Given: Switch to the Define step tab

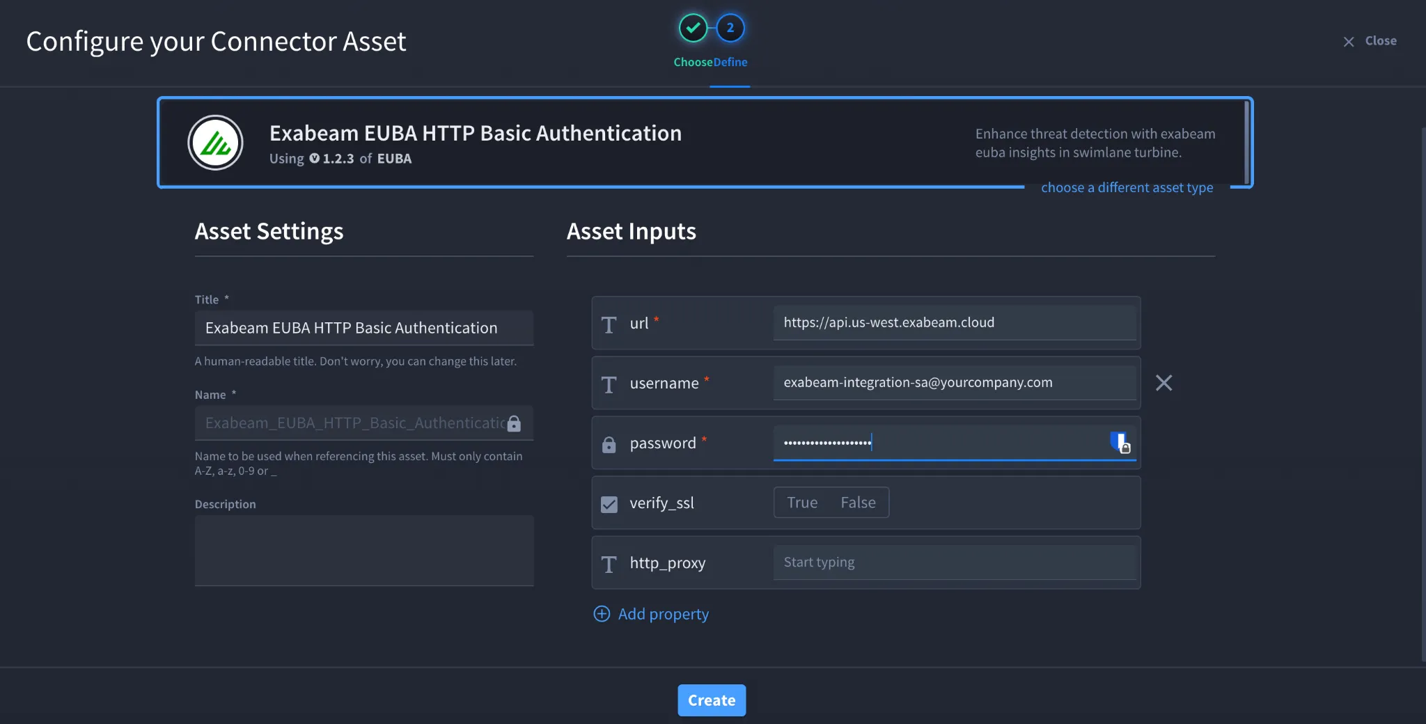Looking at the screenshot, I should click(730, 62).
